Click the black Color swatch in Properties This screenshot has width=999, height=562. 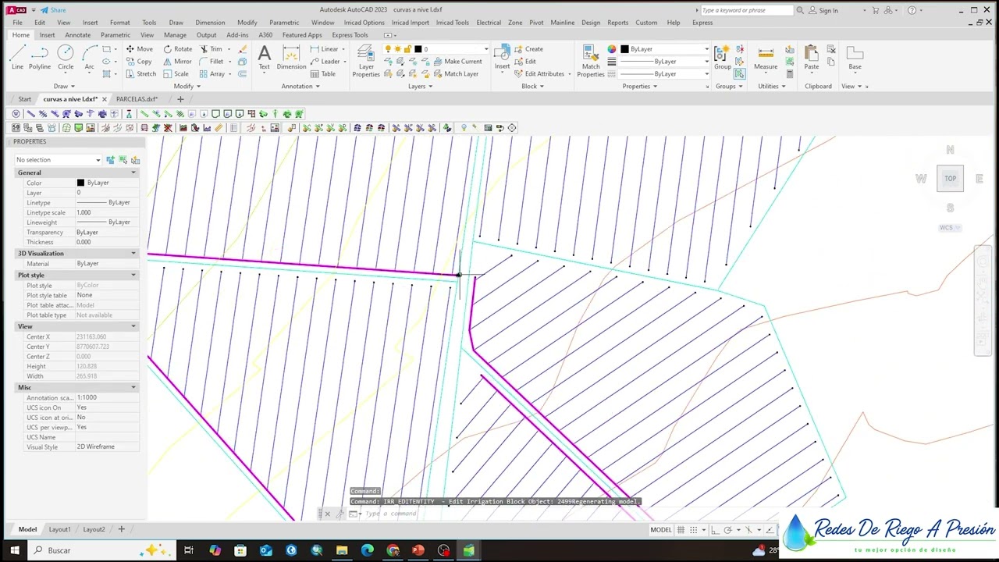[x=80, y=183]
